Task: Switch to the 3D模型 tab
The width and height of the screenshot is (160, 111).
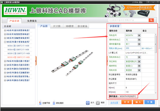Action: (x=69, y=26)
